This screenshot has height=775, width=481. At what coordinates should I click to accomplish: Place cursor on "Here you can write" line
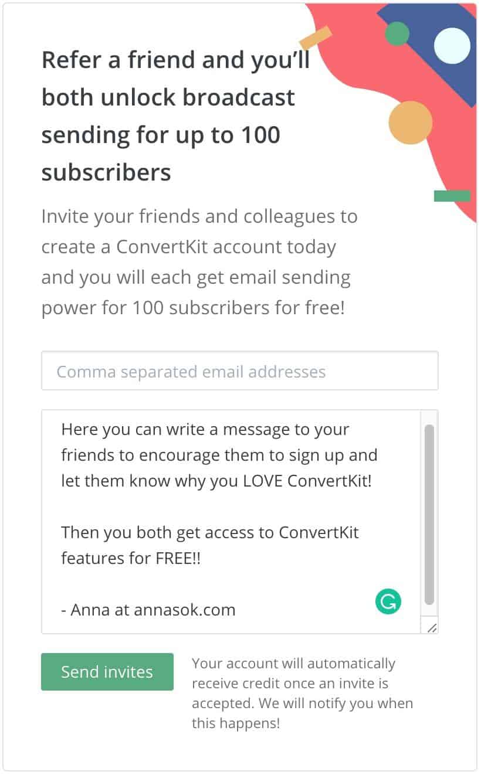[x=205, y=430]
